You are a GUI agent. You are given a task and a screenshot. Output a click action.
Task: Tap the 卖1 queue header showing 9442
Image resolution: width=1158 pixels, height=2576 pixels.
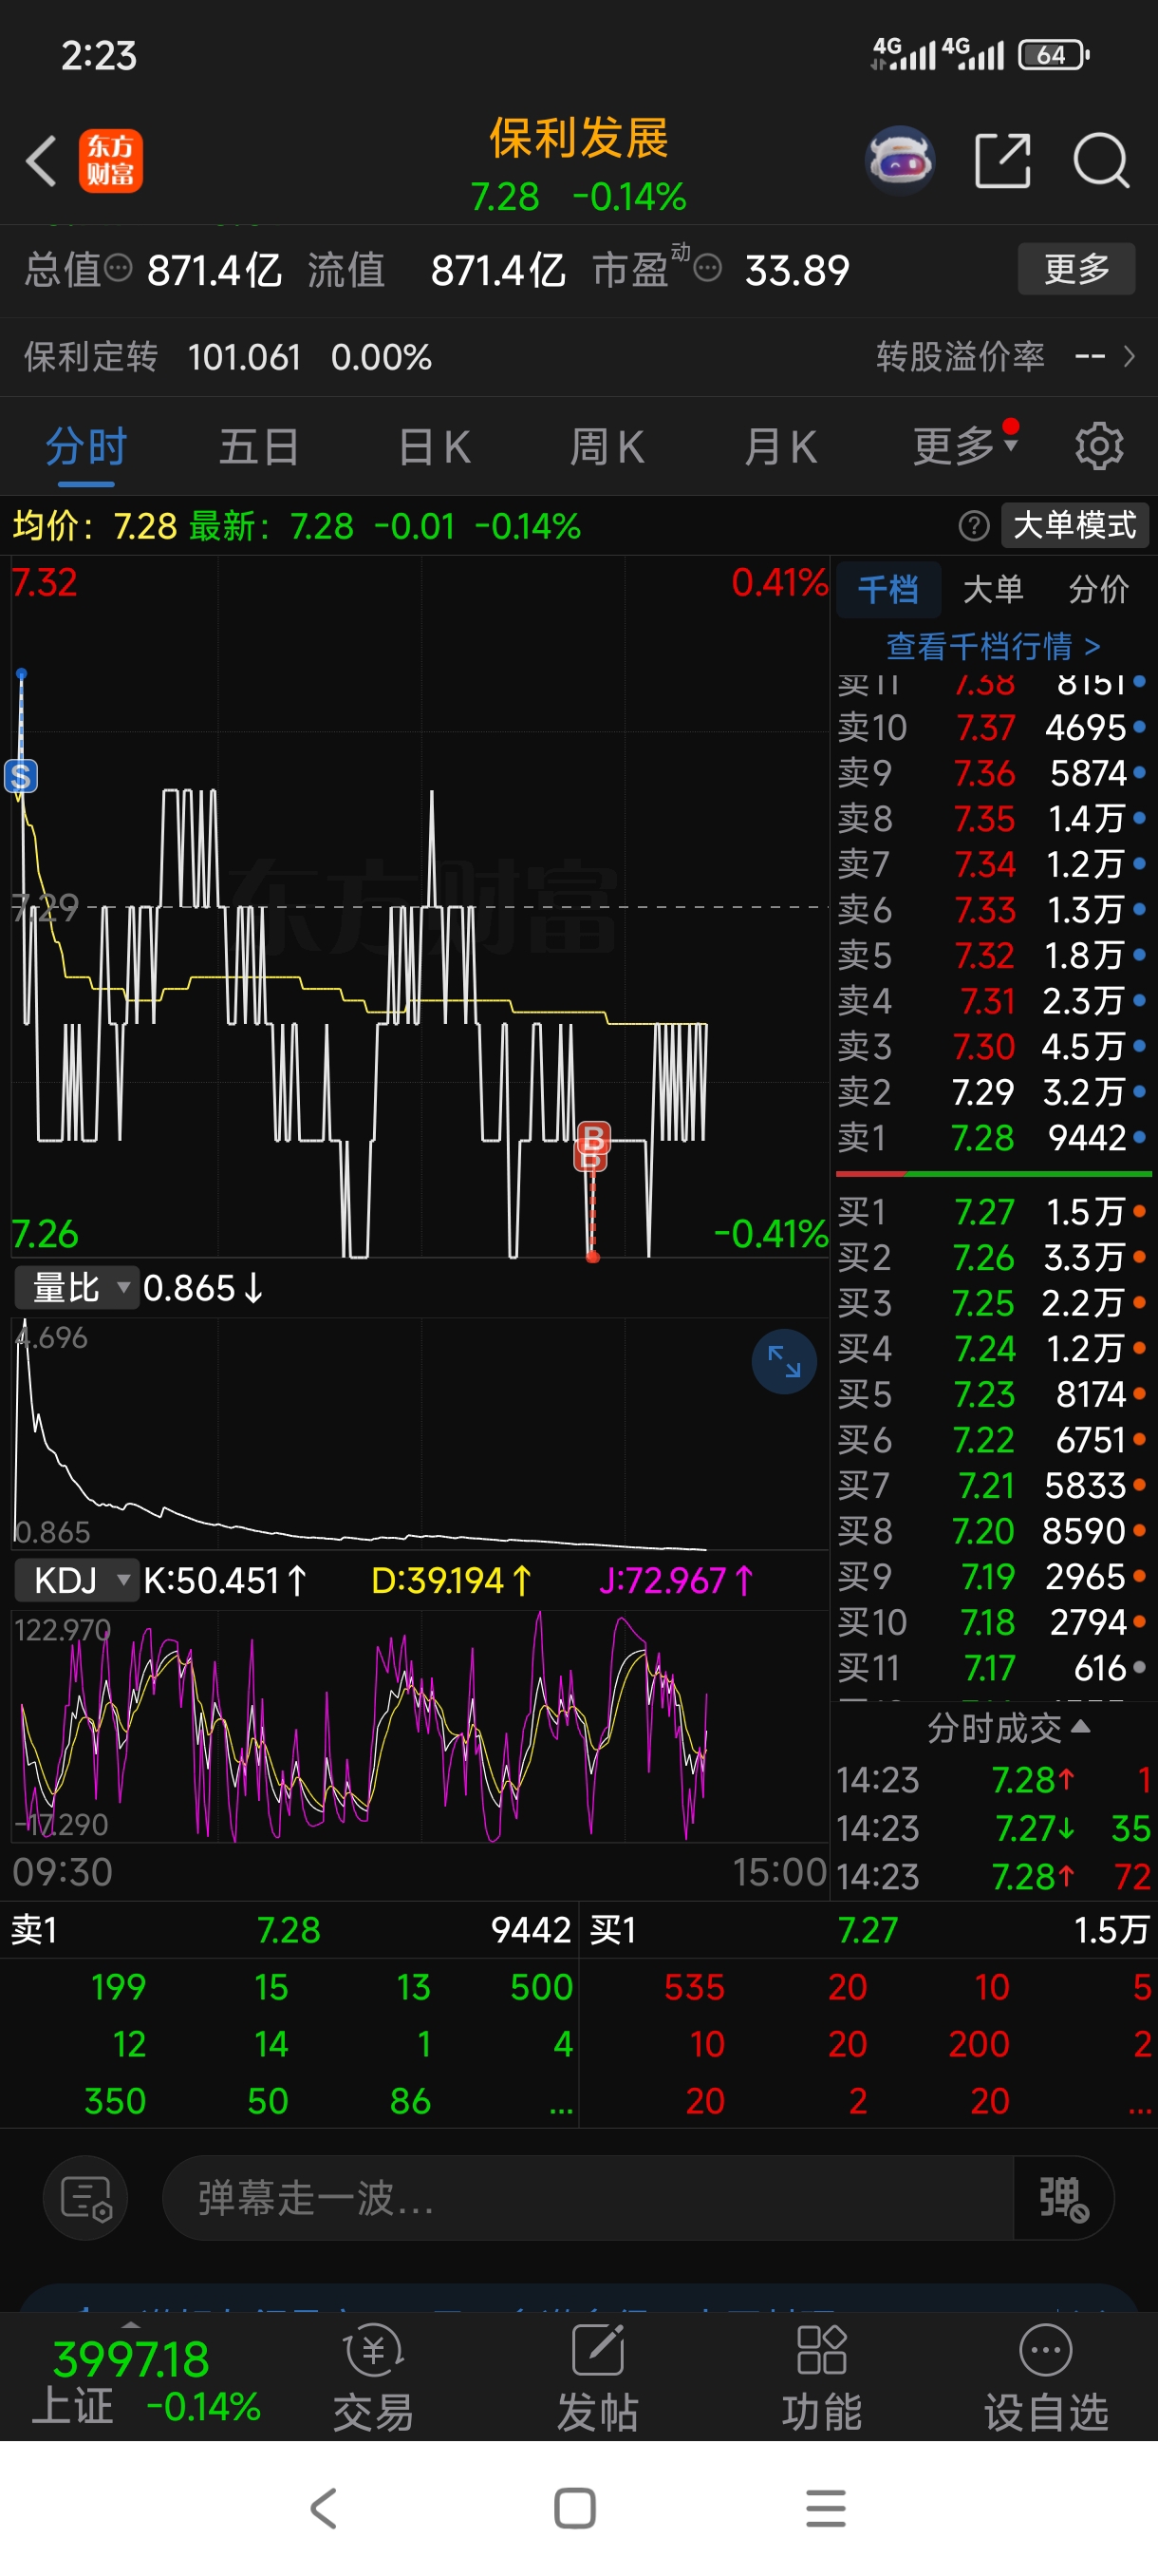(289, 1929)
